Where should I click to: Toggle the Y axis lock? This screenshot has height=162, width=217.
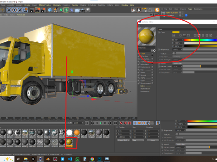[x=14, y=10]
